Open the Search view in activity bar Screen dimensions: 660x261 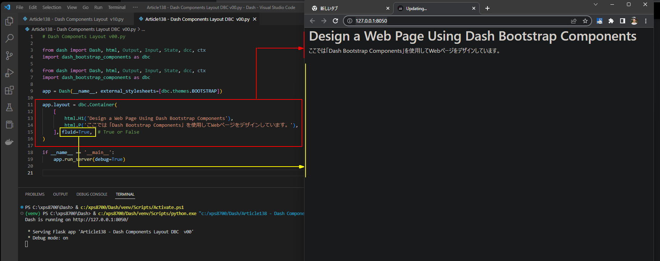tap(9, 38)
